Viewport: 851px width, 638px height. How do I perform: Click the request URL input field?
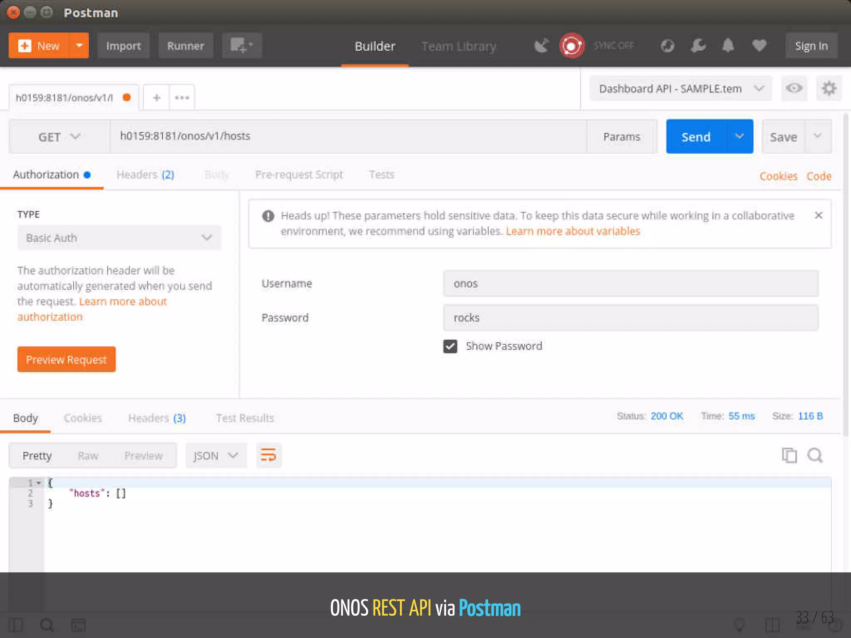point(348,137)
